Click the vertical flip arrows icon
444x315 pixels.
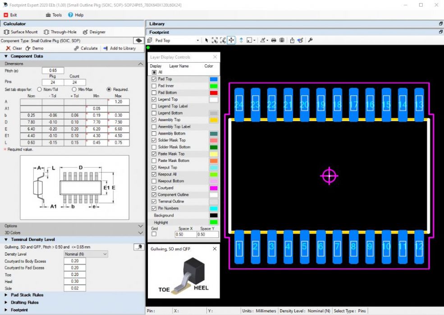241,40
